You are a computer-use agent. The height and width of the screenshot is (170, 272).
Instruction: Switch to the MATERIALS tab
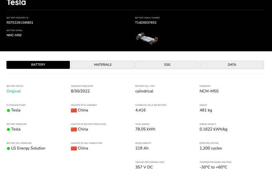point(103,65)
